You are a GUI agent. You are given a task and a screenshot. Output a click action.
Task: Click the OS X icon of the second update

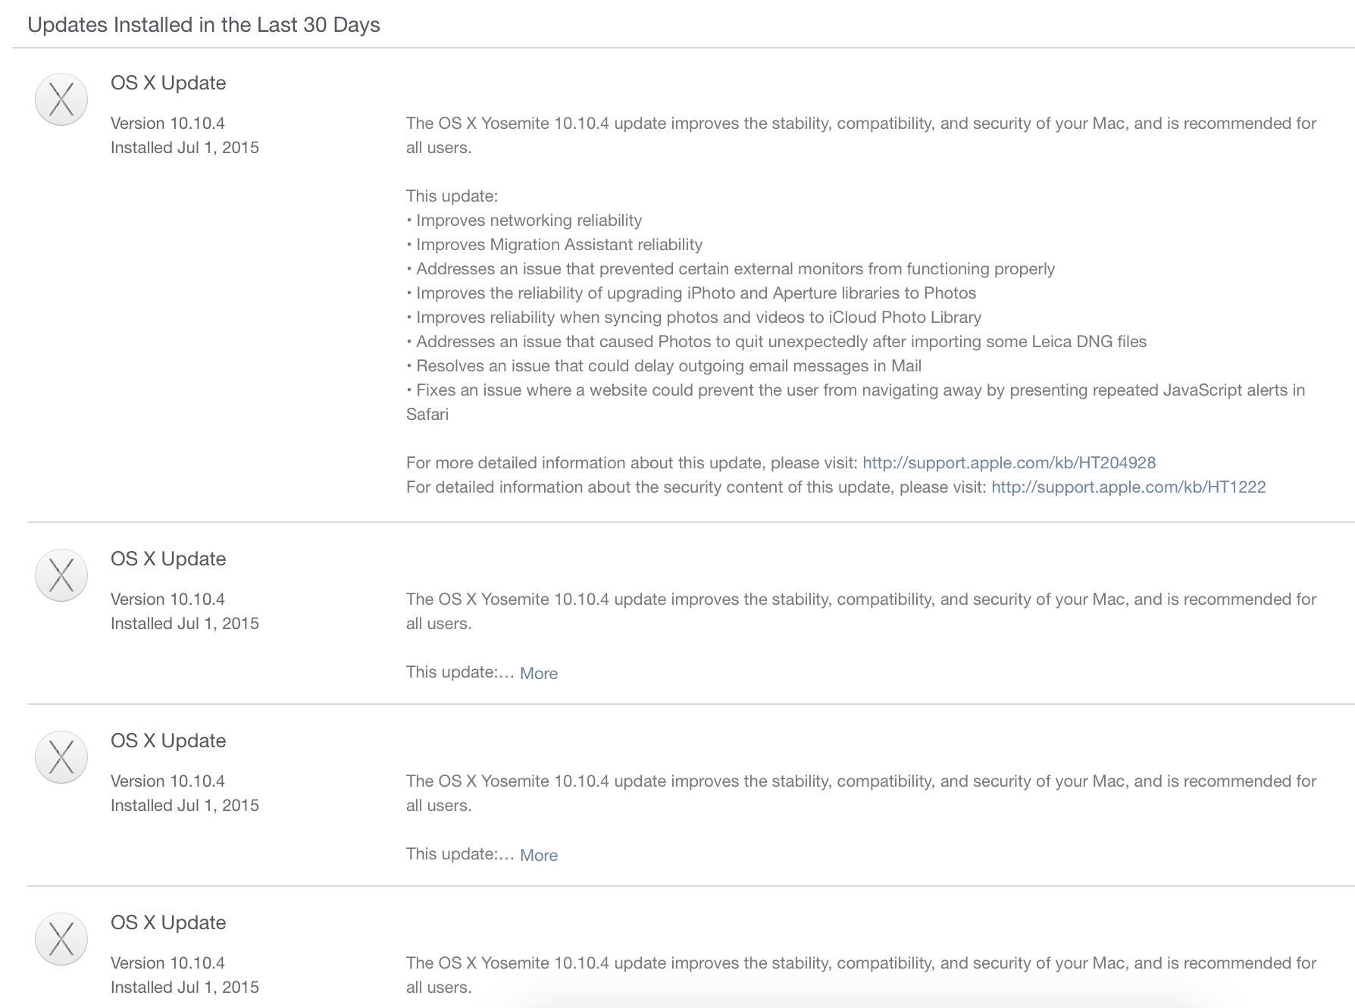coord(61,575)
